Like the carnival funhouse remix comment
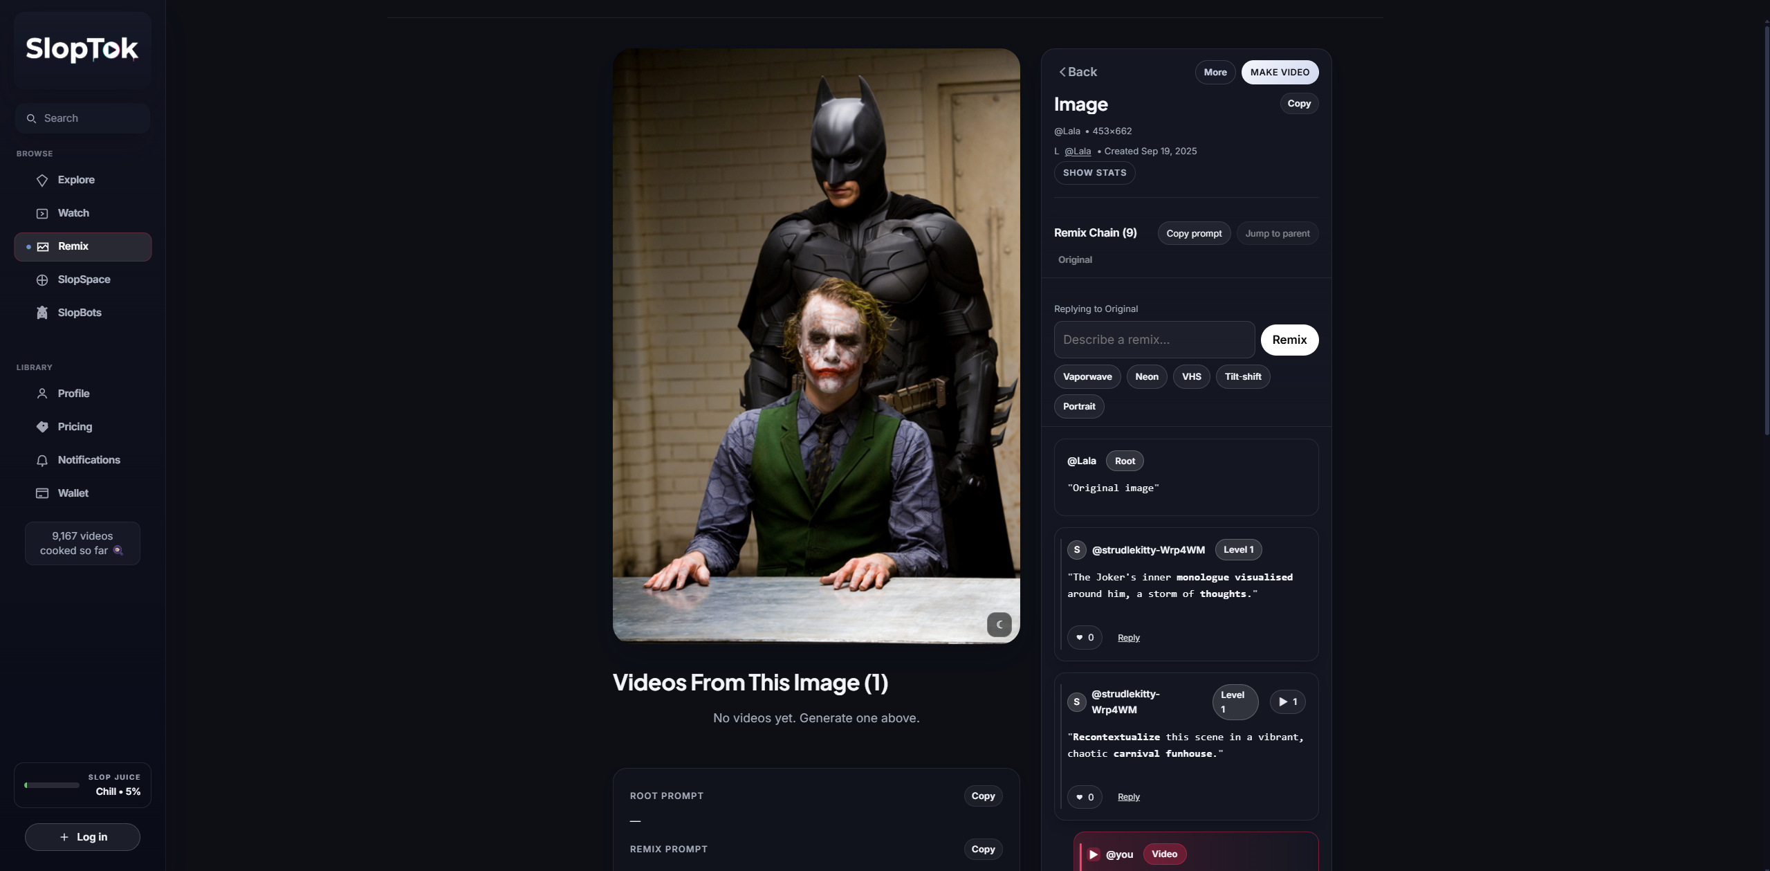Screen dimensions: 1770x871 coord(1084,797)
